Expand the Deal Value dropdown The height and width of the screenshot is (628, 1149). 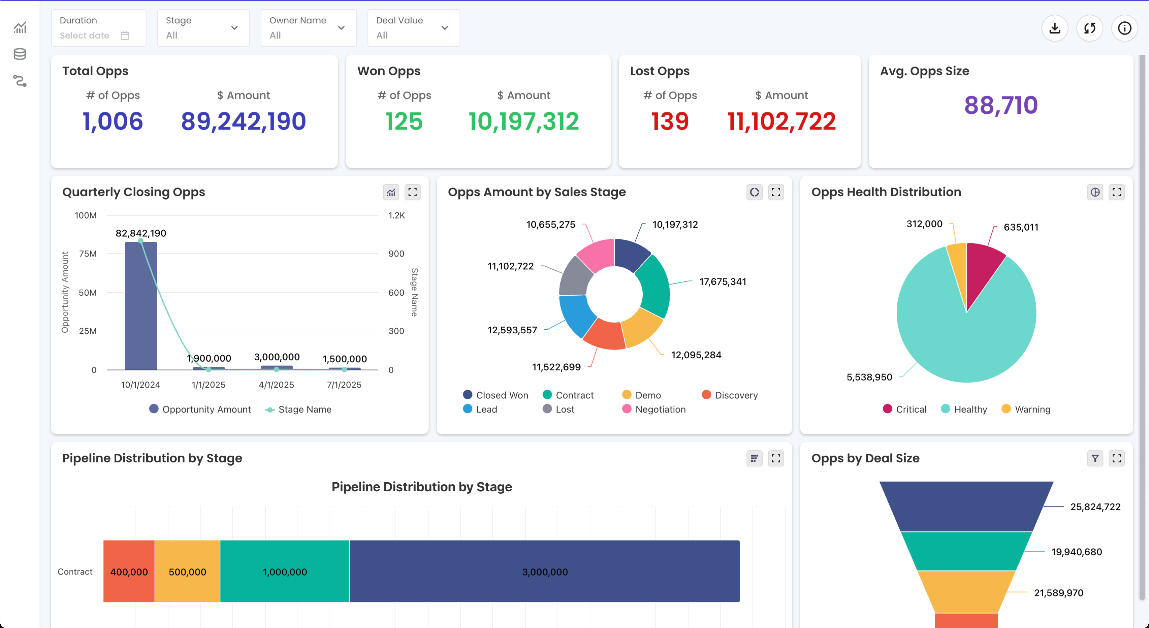click(413, 28)
